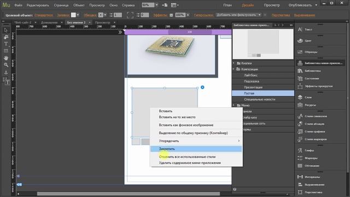Click the Эффекты link
Image resolution: width=350 pixels, height=197 pixels.
tap(160, 15)
